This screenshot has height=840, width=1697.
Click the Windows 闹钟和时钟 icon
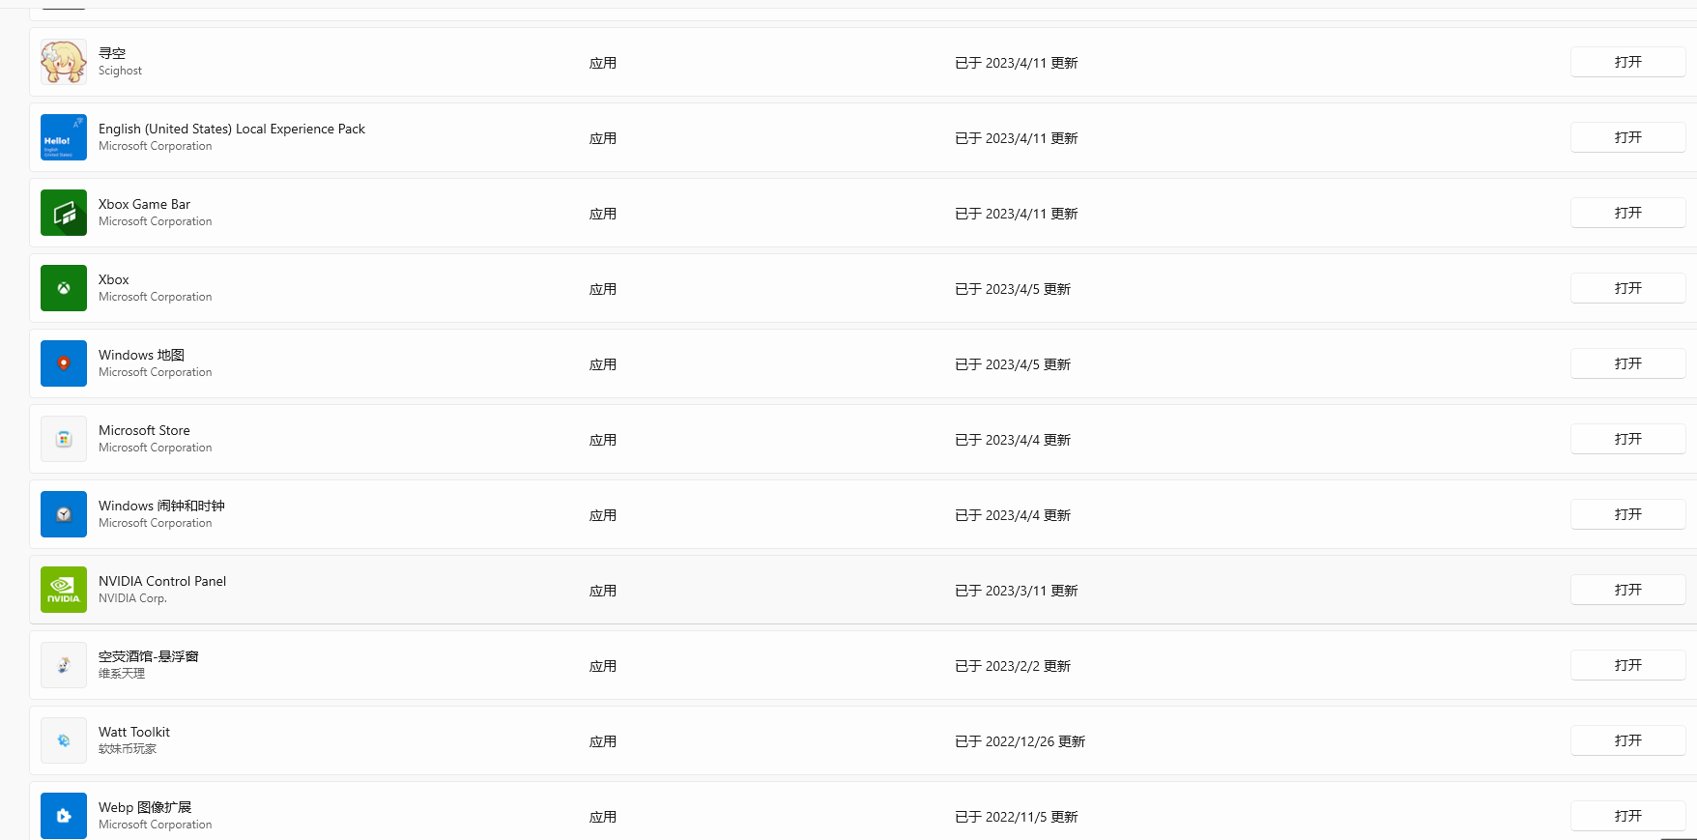63,513
